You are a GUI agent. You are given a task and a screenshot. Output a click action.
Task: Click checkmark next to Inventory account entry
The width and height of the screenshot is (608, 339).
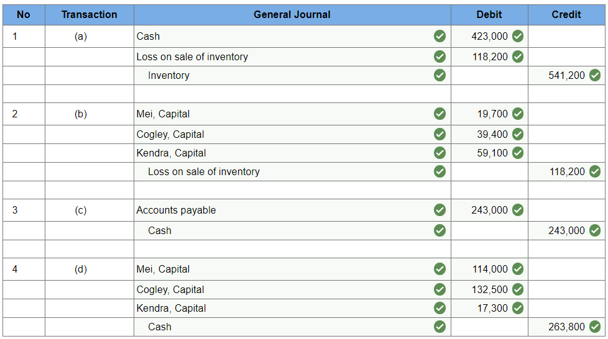440,75
